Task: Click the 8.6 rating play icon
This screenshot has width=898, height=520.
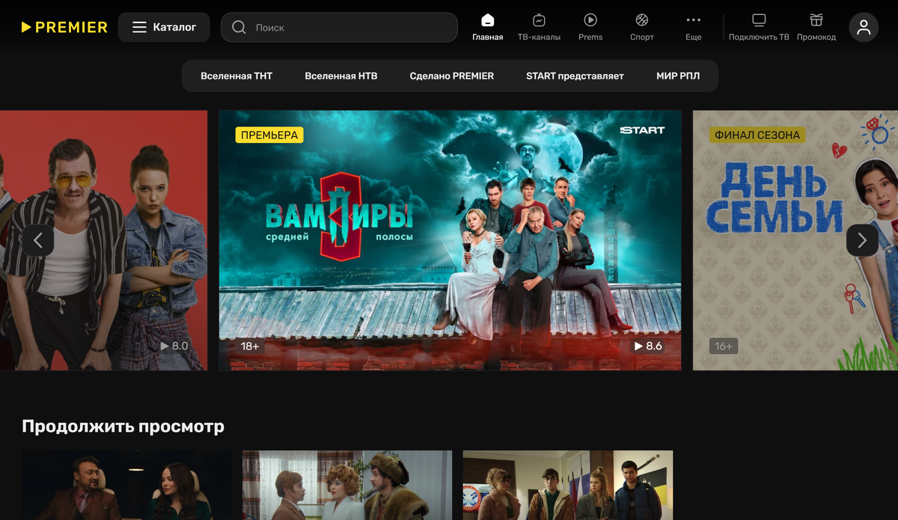Action: coord(639,346)
